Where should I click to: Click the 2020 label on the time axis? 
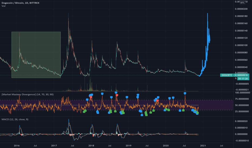166,146
